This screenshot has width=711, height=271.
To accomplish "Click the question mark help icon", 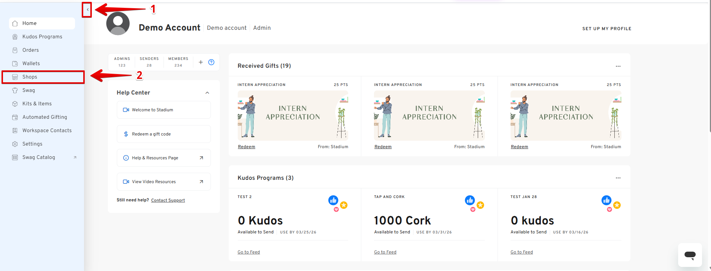I will 211,62.
